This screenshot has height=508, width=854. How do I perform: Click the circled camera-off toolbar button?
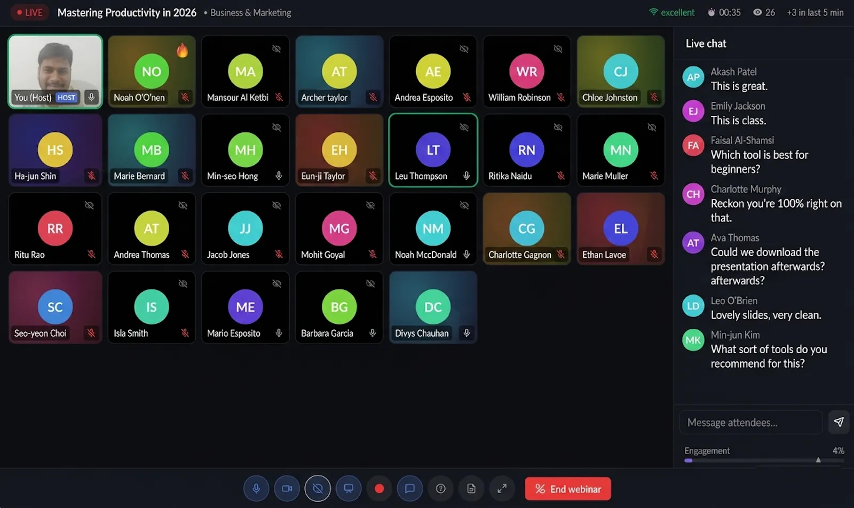tap(318, 488)
